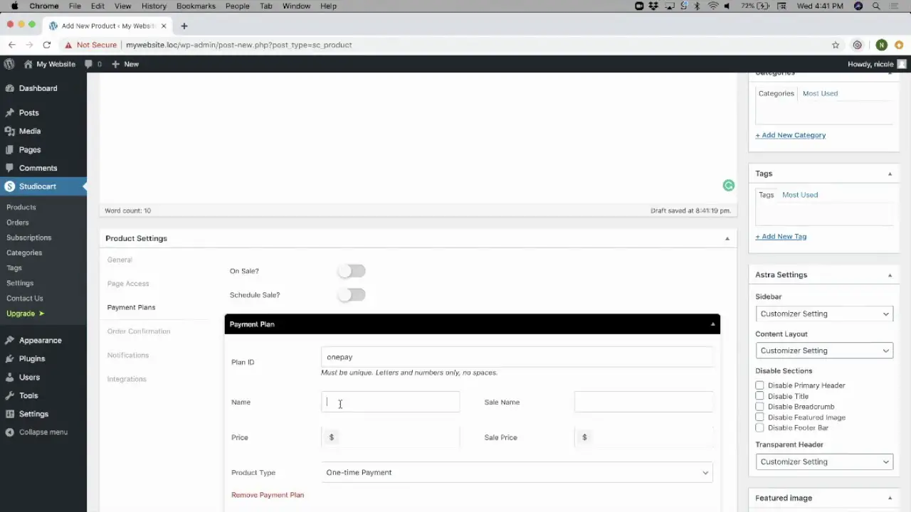This screenshot has height=512, width=911.
Task: Show the Most Used tags tab
Action: 800,195
